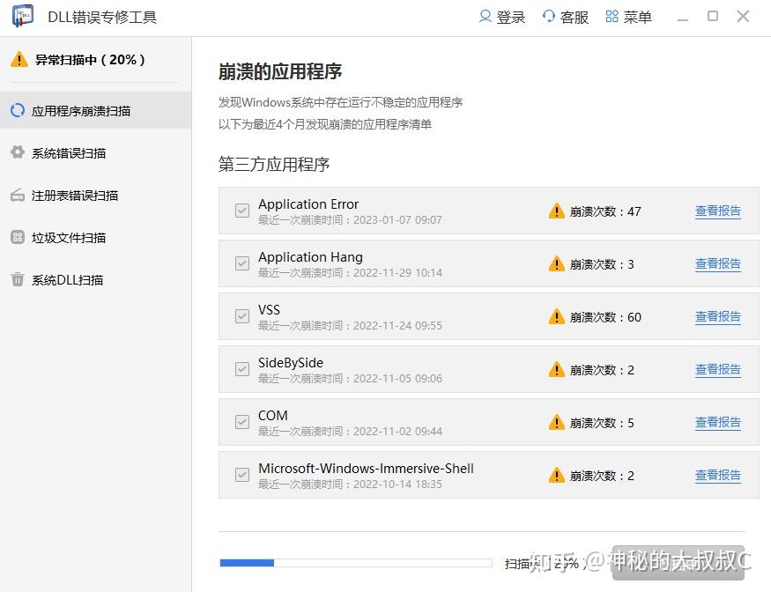Enable the SideBySide entry checkbox
The width and height of the screenshot is (771, 592).
point(241,369)
